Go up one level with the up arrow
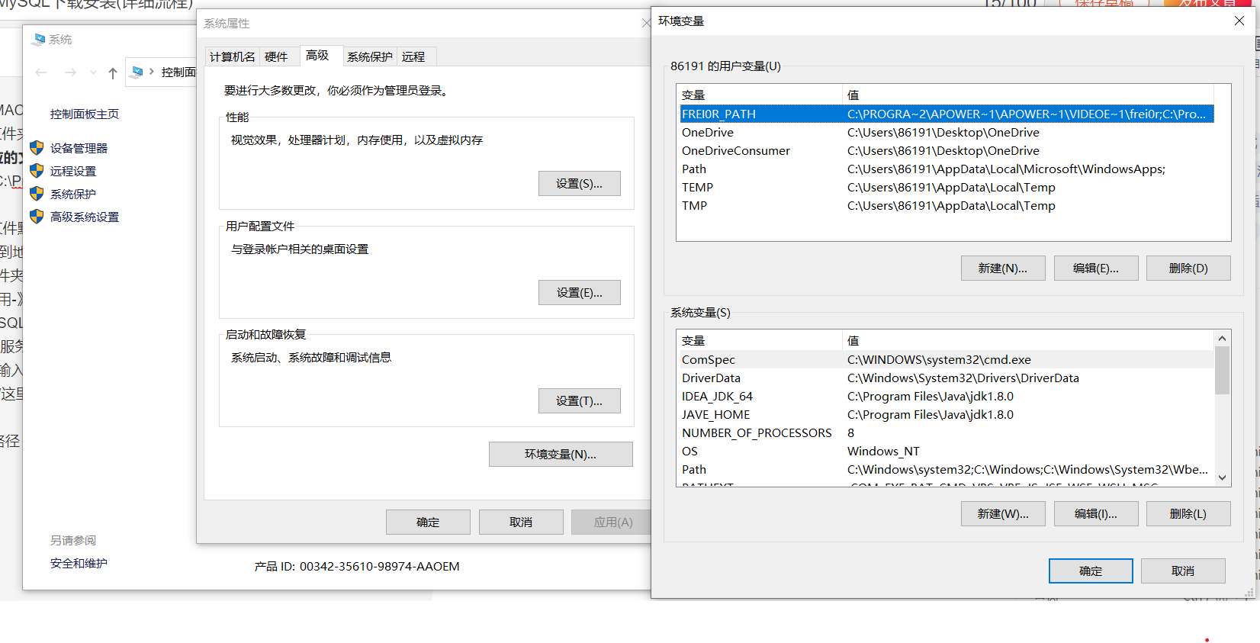1260x643 pixels. click(113, 73)
